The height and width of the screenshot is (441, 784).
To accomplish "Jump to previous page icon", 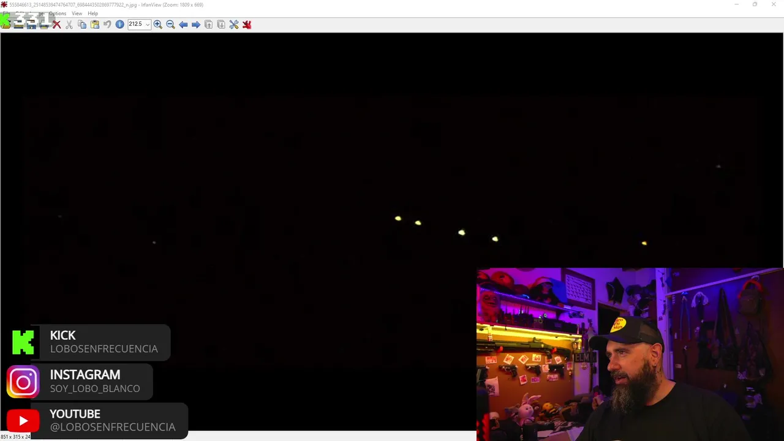I will point(208,24).
